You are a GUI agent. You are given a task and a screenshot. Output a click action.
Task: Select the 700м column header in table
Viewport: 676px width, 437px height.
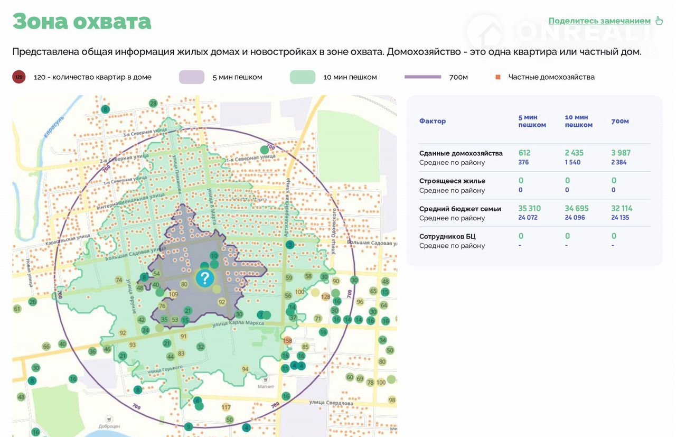click(620, 121)
